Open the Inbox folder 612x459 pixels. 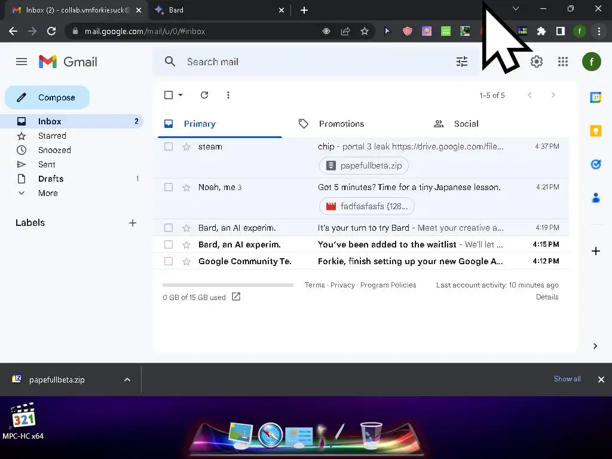[72, 121]
